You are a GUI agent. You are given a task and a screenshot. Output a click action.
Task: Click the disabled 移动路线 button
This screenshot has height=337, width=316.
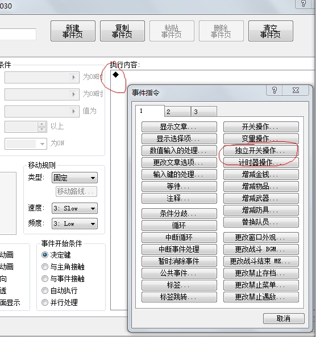coord(76,191)
